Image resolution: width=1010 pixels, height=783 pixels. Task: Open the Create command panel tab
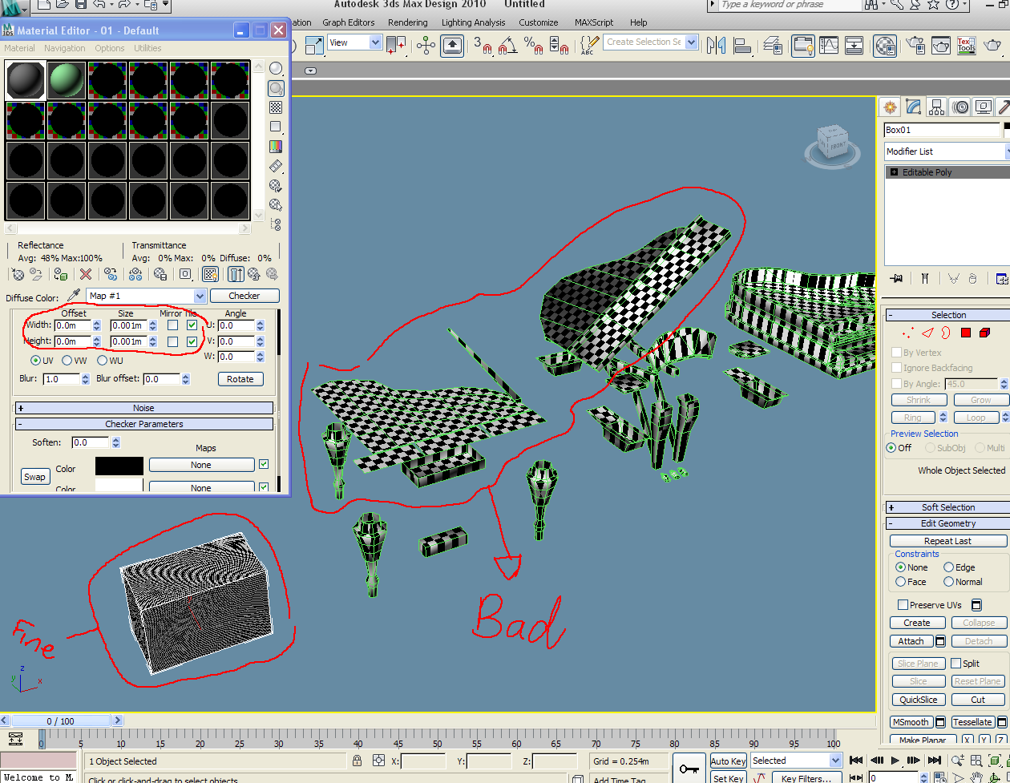889,107
